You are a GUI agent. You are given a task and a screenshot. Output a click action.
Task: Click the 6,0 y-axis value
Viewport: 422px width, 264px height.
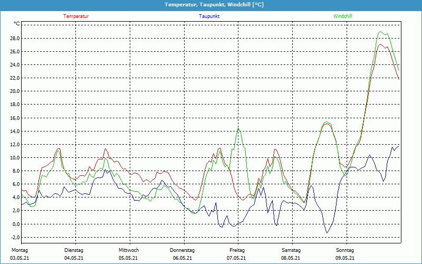(x=16, y=184)
